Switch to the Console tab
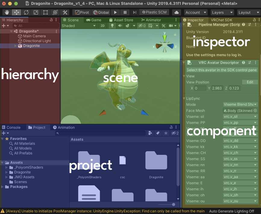261x214 pixels. [x=11, y=127]
